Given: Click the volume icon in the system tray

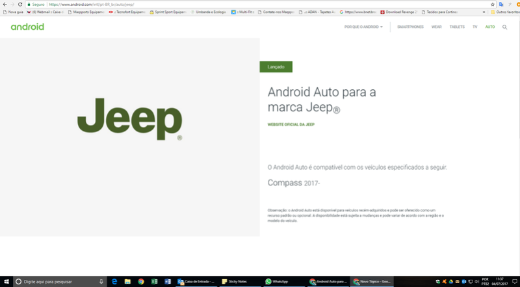Looking at the screenshot, I should [477, 282].
